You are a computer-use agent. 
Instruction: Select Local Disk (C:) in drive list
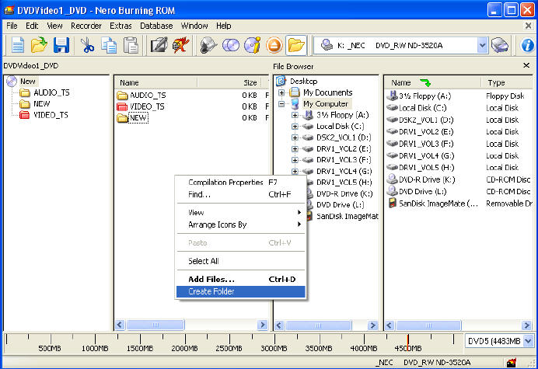(x=422, y=108)
